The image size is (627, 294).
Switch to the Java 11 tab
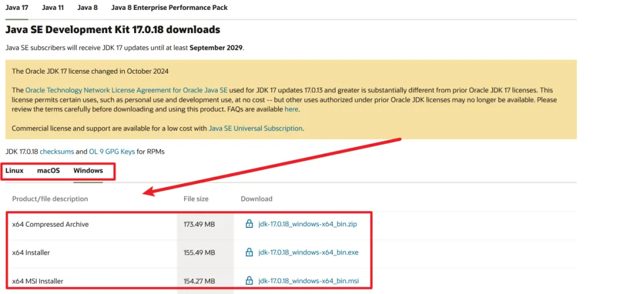[52, 7]
